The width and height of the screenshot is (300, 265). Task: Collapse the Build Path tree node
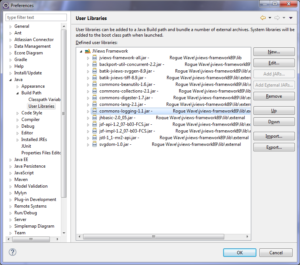coord(17,93)
